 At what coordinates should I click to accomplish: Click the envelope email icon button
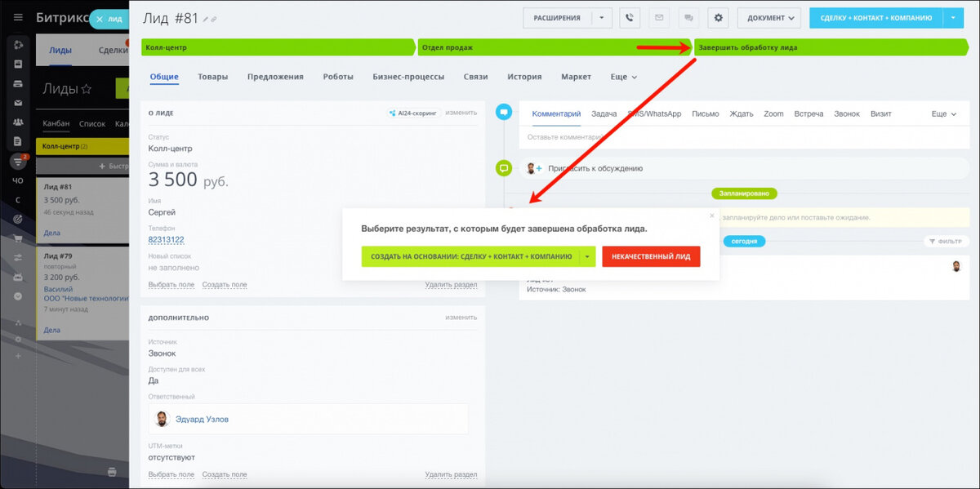click(659, 17)
